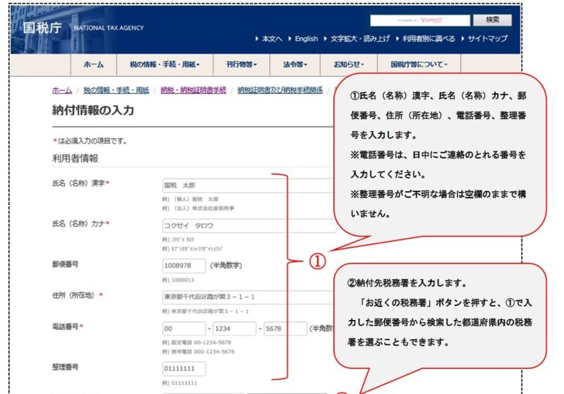This screenshot has height=394, width=564.
Task: Click 納税証明書及び納税手続関係 breadcrumb link
Action: tap(280, 90)
